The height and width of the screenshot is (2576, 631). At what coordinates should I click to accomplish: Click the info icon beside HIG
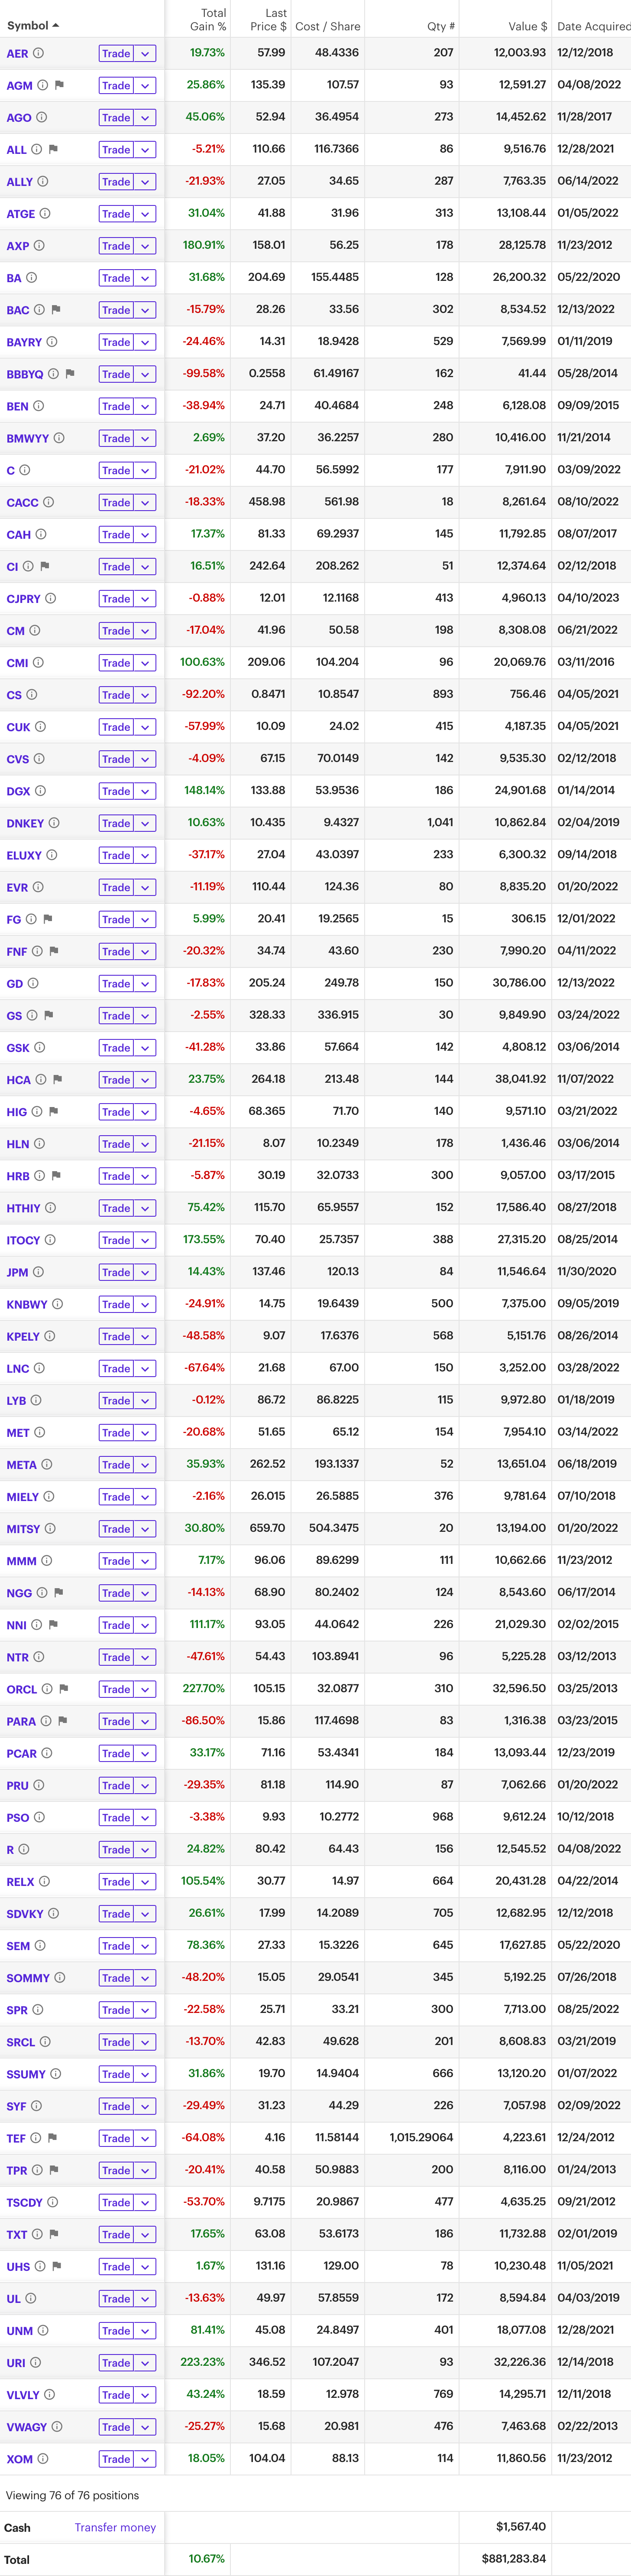tap(37, 1111)
